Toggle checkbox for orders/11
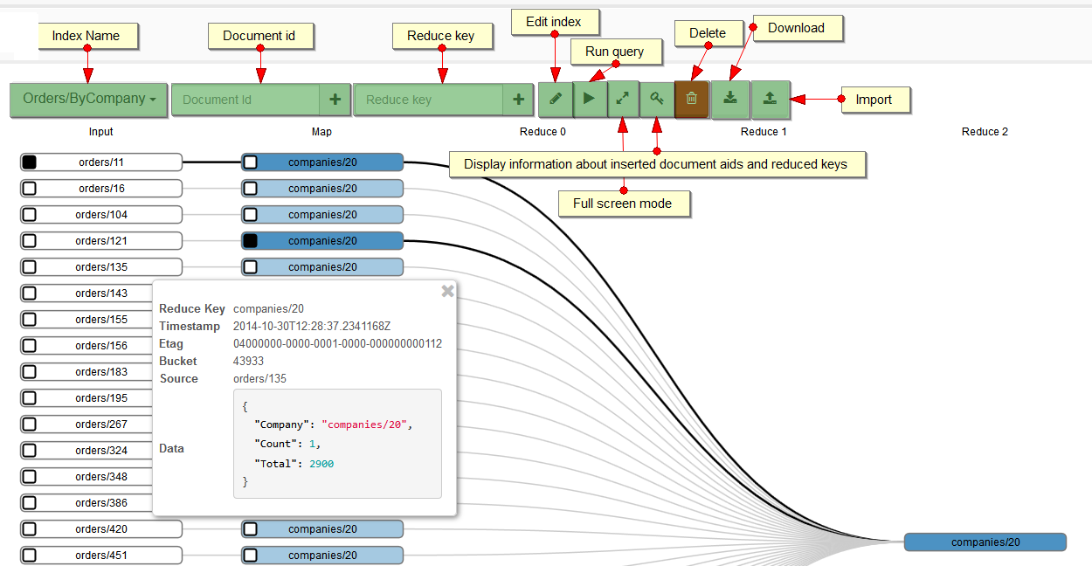Screen dimensions: 1092x566 pos(29,162)
